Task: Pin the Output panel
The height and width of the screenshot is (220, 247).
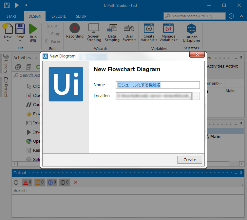Action: [241, 173]
